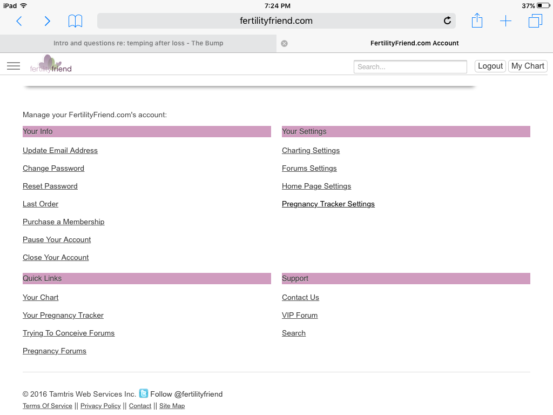Viewport: 553px width, 415px height.
Task: Switch to The Bump temping after loss tab
Action: (138, 43)
